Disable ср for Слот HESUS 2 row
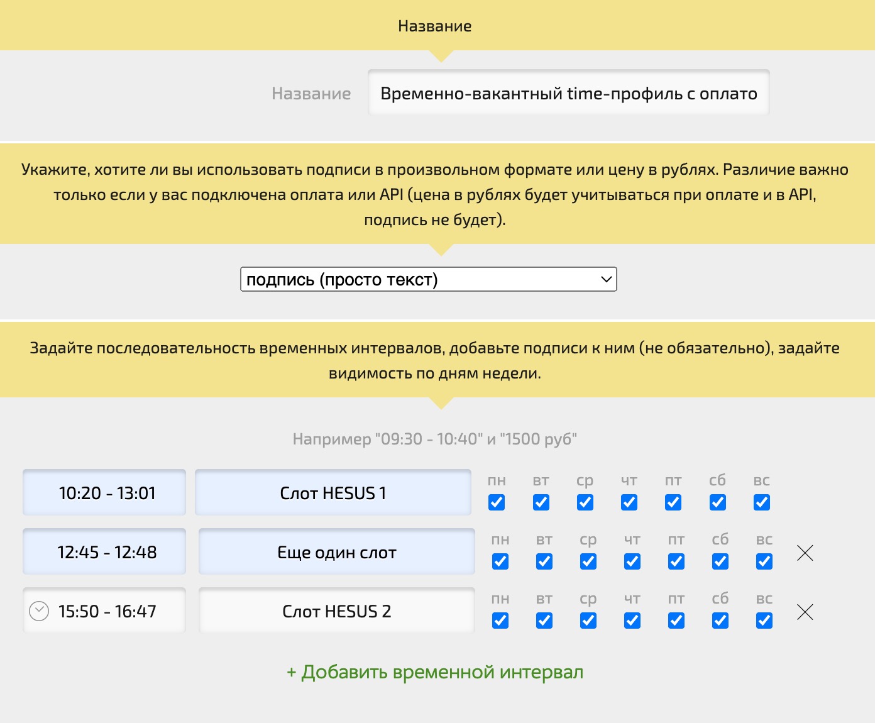880x723 pixels. click(588, 621)
